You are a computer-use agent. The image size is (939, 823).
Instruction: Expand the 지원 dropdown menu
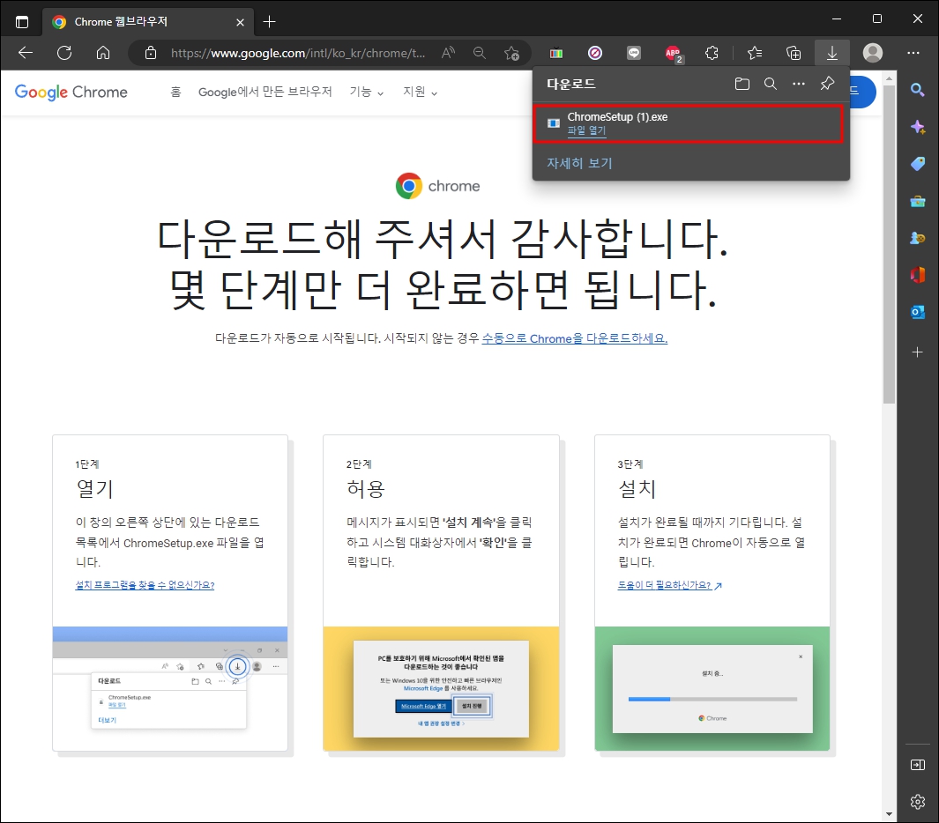(x=420, y=92)
